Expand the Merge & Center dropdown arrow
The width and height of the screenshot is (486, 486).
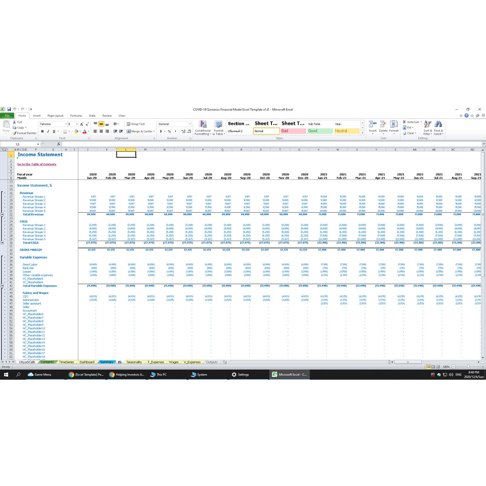[x=154, y=131]
